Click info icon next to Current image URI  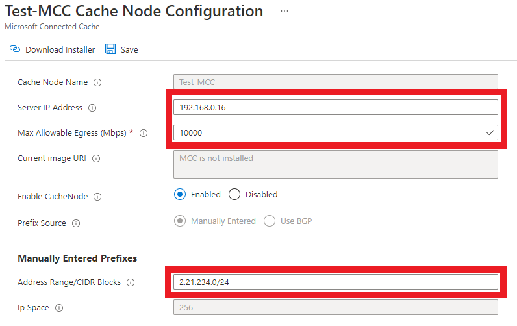(x=96, y=158)
